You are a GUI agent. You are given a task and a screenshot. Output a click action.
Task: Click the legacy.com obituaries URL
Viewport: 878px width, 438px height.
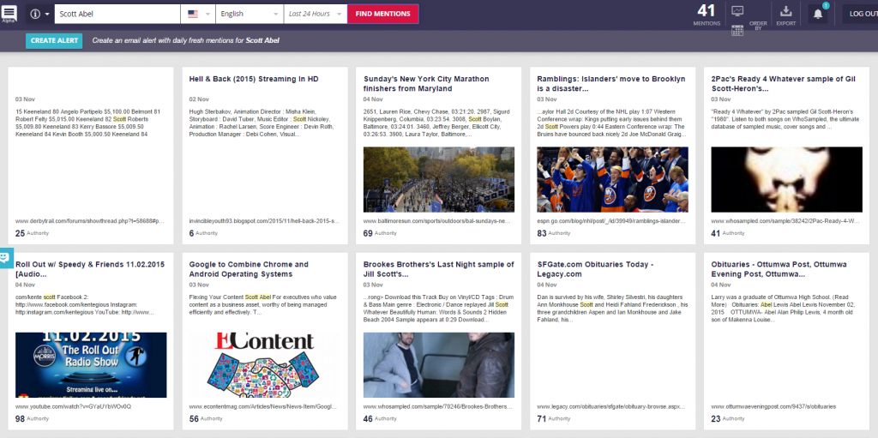[x=610, y=406]
